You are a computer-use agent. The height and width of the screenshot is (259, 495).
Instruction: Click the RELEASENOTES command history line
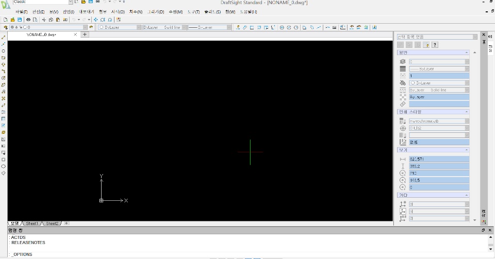click(28, 243)
